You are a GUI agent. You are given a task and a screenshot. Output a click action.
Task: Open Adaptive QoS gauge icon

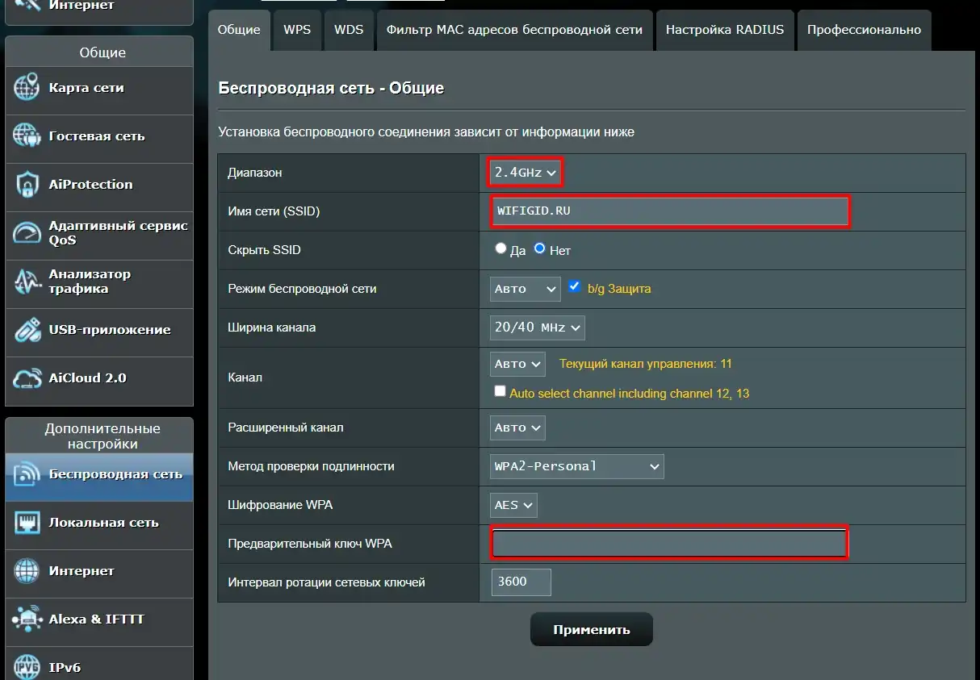pyautogui.click(x=27, y=233)
